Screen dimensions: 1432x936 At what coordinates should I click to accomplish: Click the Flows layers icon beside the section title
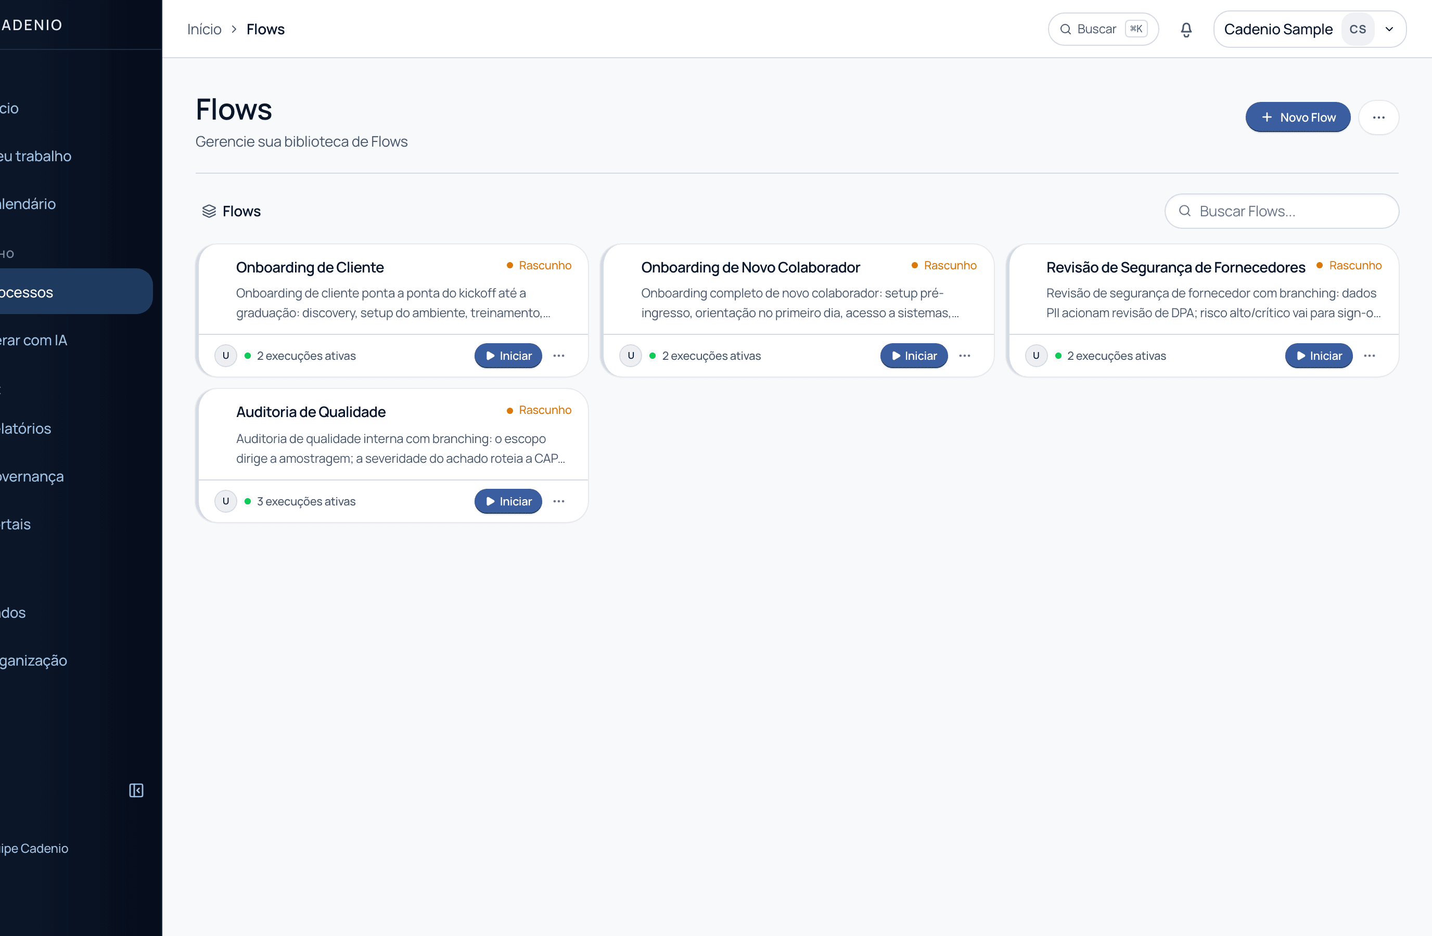(x=209, y=211)
